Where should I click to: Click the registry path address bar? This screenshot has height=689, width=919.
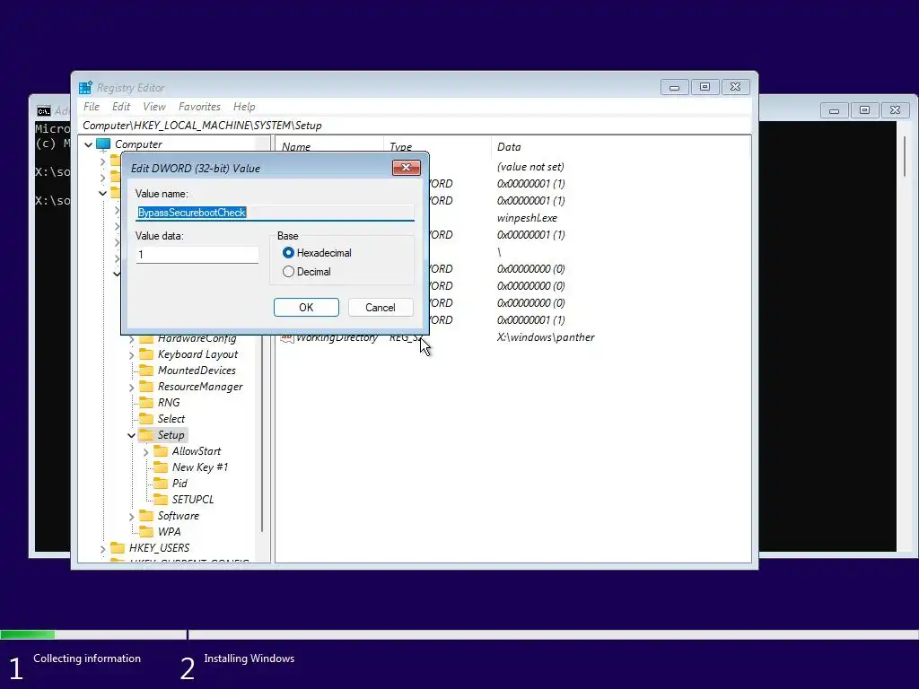(415, 126)
